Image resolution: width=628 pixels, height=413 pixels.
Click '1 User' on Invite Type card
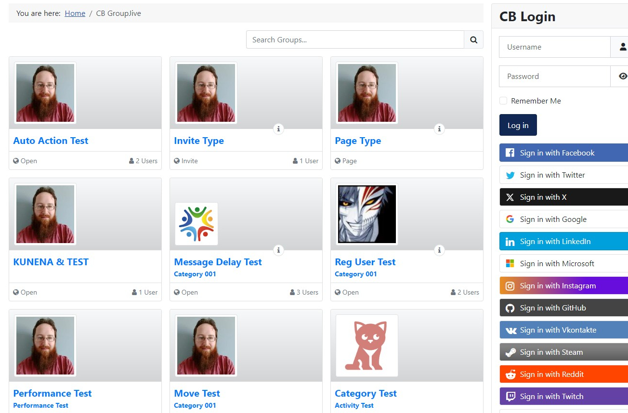pyautogui.click(x=305, y=161)
